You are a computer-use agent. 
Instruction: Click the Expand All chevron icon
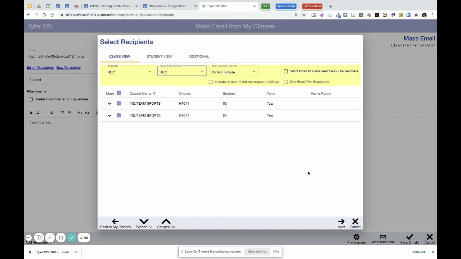tap(144, 222)
